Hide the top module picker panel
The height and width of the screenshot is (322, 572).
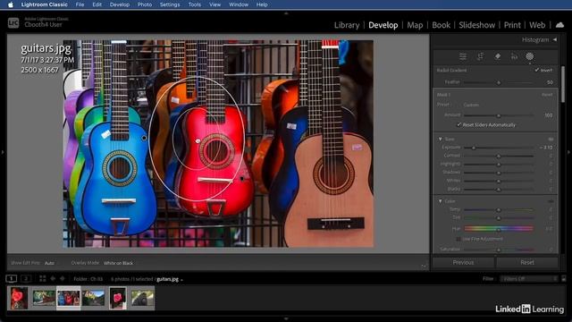tap(286, 13)
